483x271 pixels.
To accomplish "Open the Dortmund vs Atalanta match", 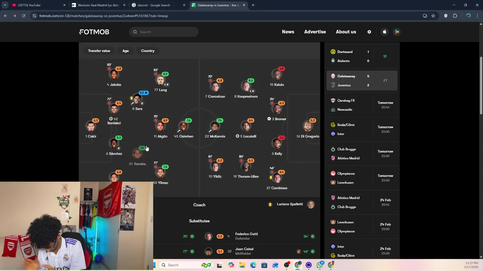I will tap(362, 56).
